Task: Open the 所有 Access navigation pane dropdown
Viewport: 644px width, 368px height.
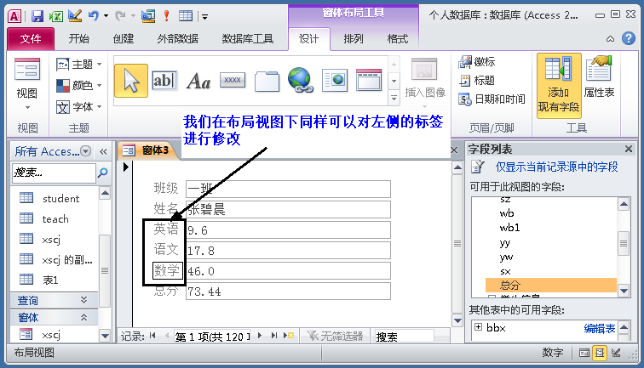Action: click(x=85, y=151)
